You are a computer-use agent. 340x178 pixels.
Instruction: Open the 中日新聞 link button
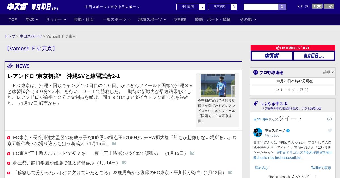(x=188, y=7)
